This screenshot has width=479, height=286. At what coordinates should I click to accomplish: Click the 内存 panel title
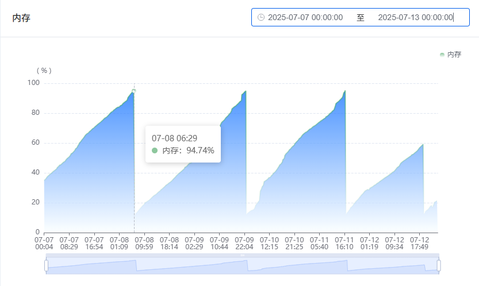pyautogui.click(x=21, y=18)
